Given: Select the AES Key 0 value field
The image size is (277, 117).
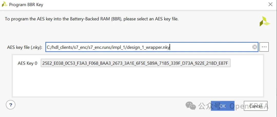Looking at the screenshot, I should [x=136, y=63].
